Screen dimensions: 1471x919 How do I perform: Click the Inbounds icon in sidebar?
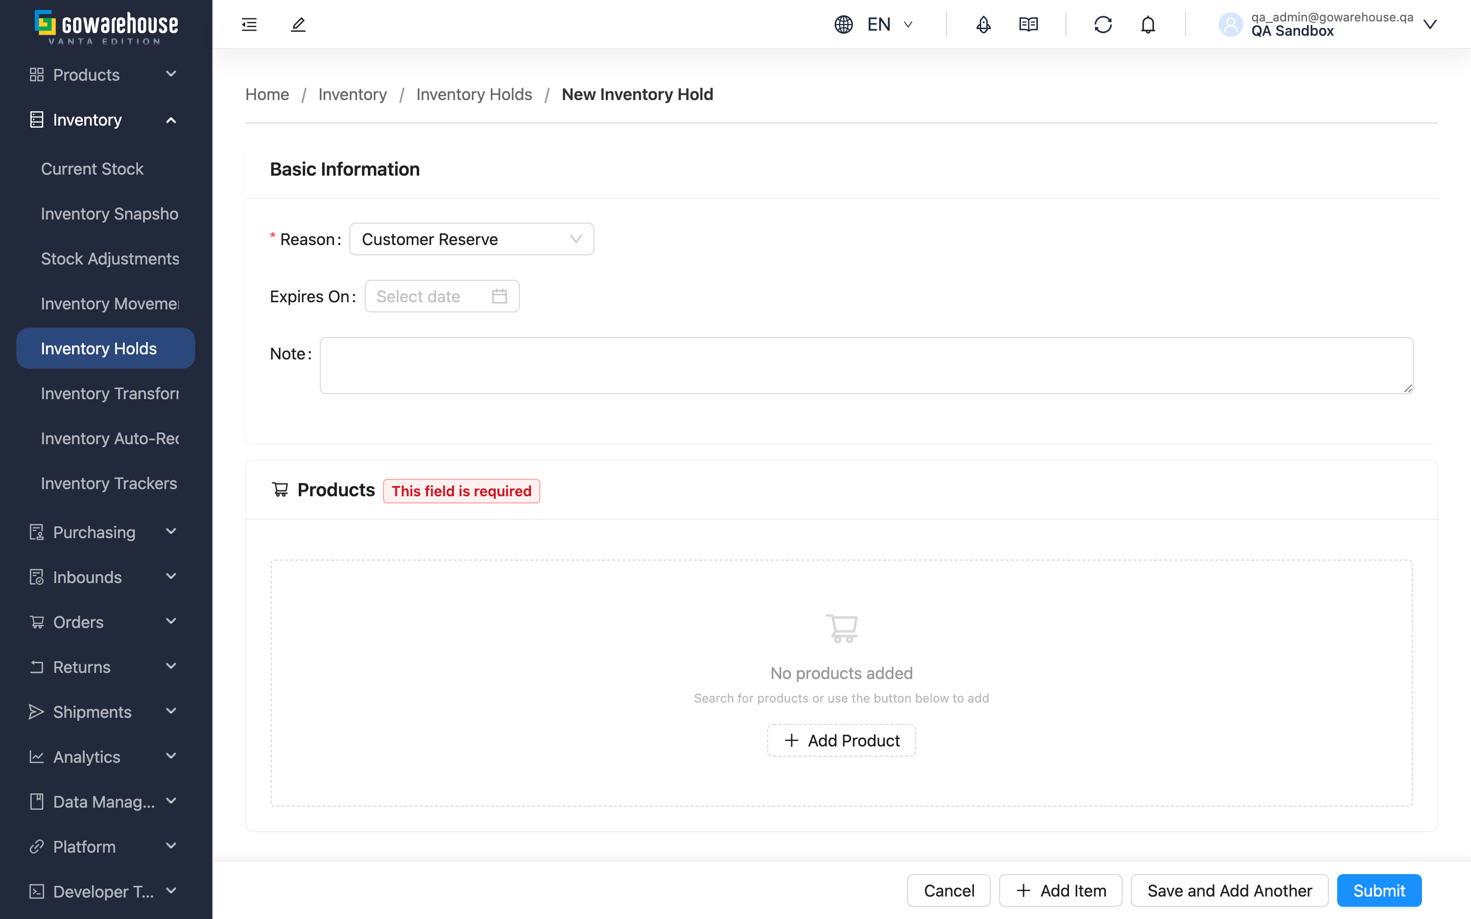point(37,577)
